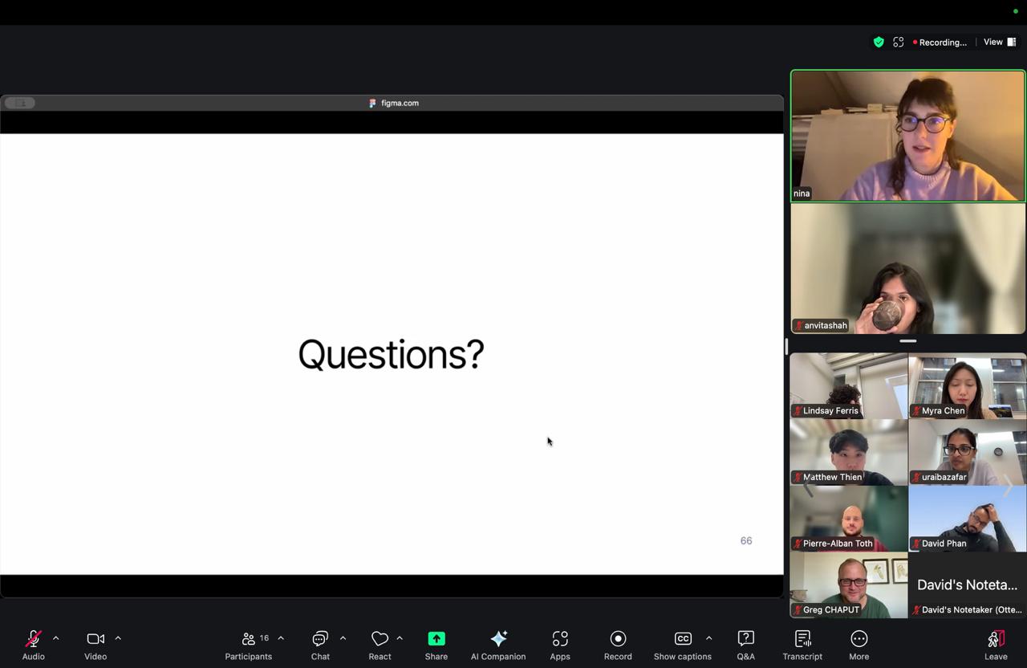Open the Participants panel

click(249, 640)
